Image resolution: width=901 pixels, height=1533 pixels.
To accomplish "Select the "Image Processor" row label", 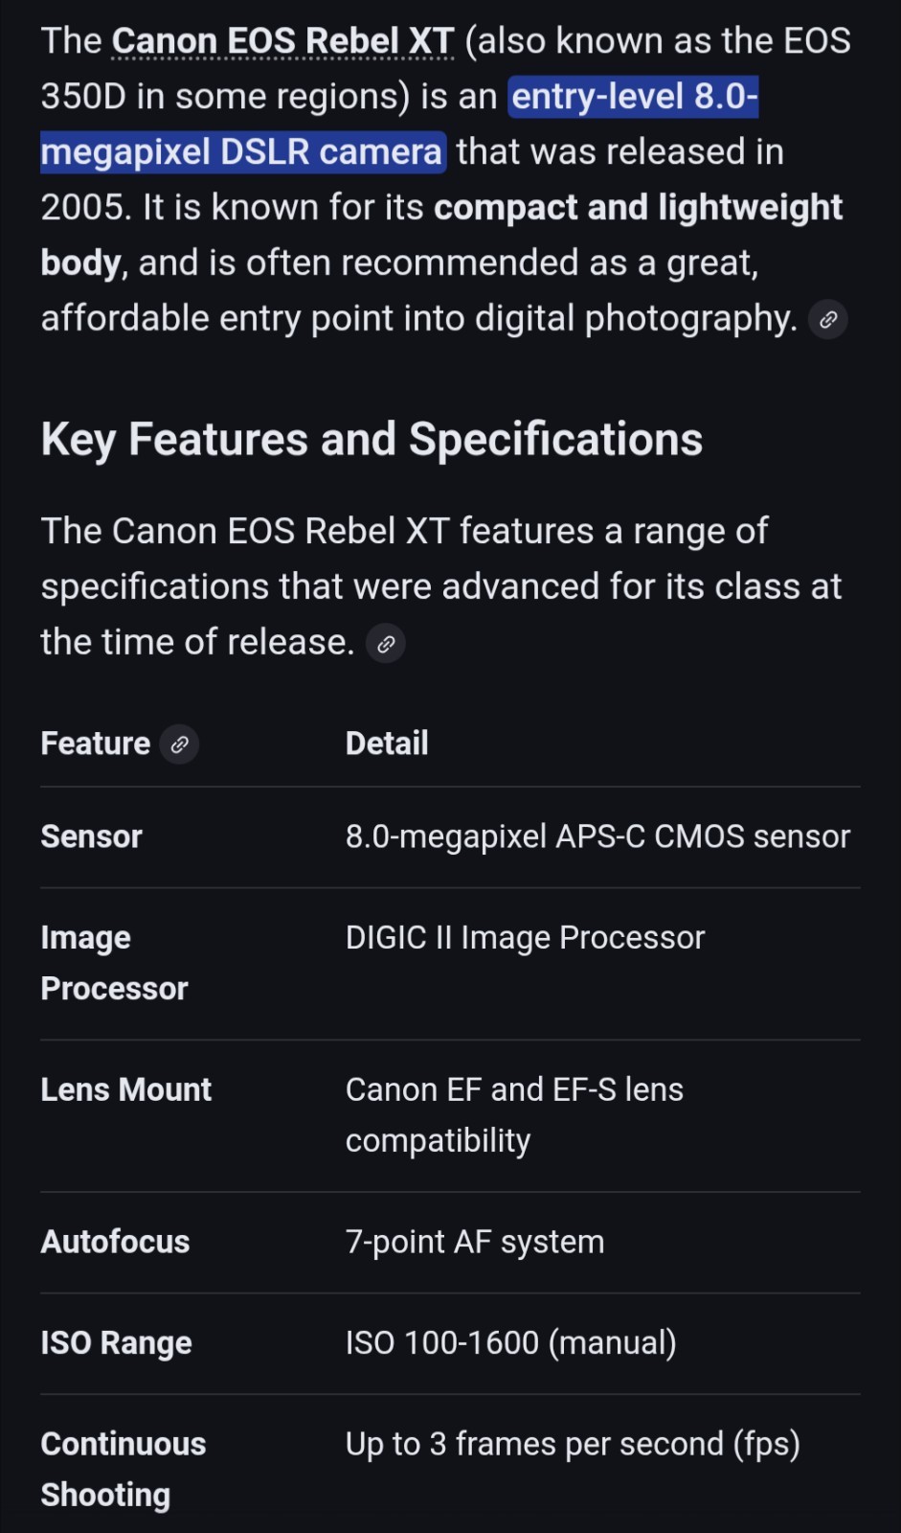I will (114, 963).
